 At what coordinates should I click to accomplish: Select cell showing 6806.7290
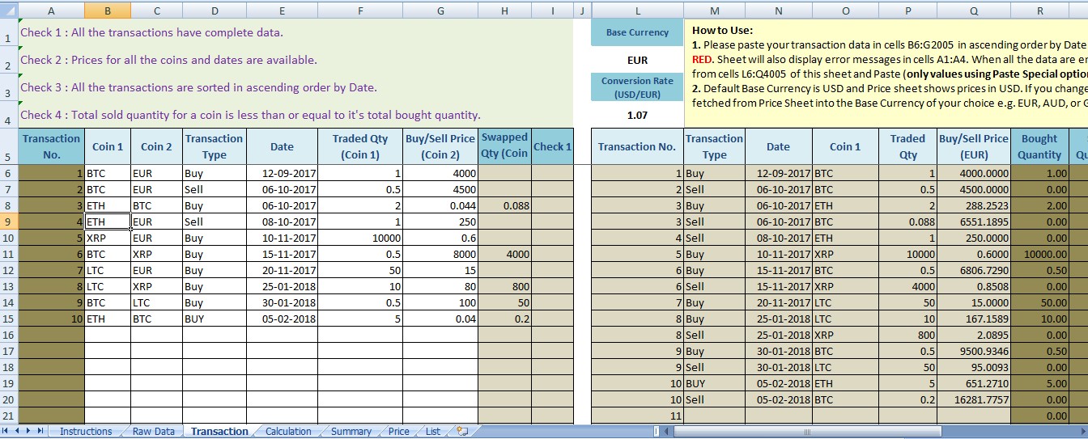pyautogui.click(x=973, y=270)
